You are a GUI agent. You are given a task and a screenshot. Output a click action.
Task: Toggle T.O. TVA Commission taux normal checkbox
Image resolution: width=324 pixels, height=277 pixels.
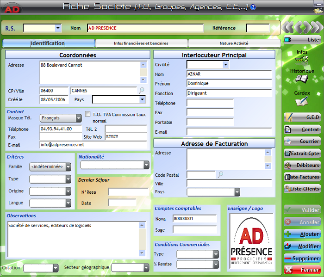[x=88, y=114]
